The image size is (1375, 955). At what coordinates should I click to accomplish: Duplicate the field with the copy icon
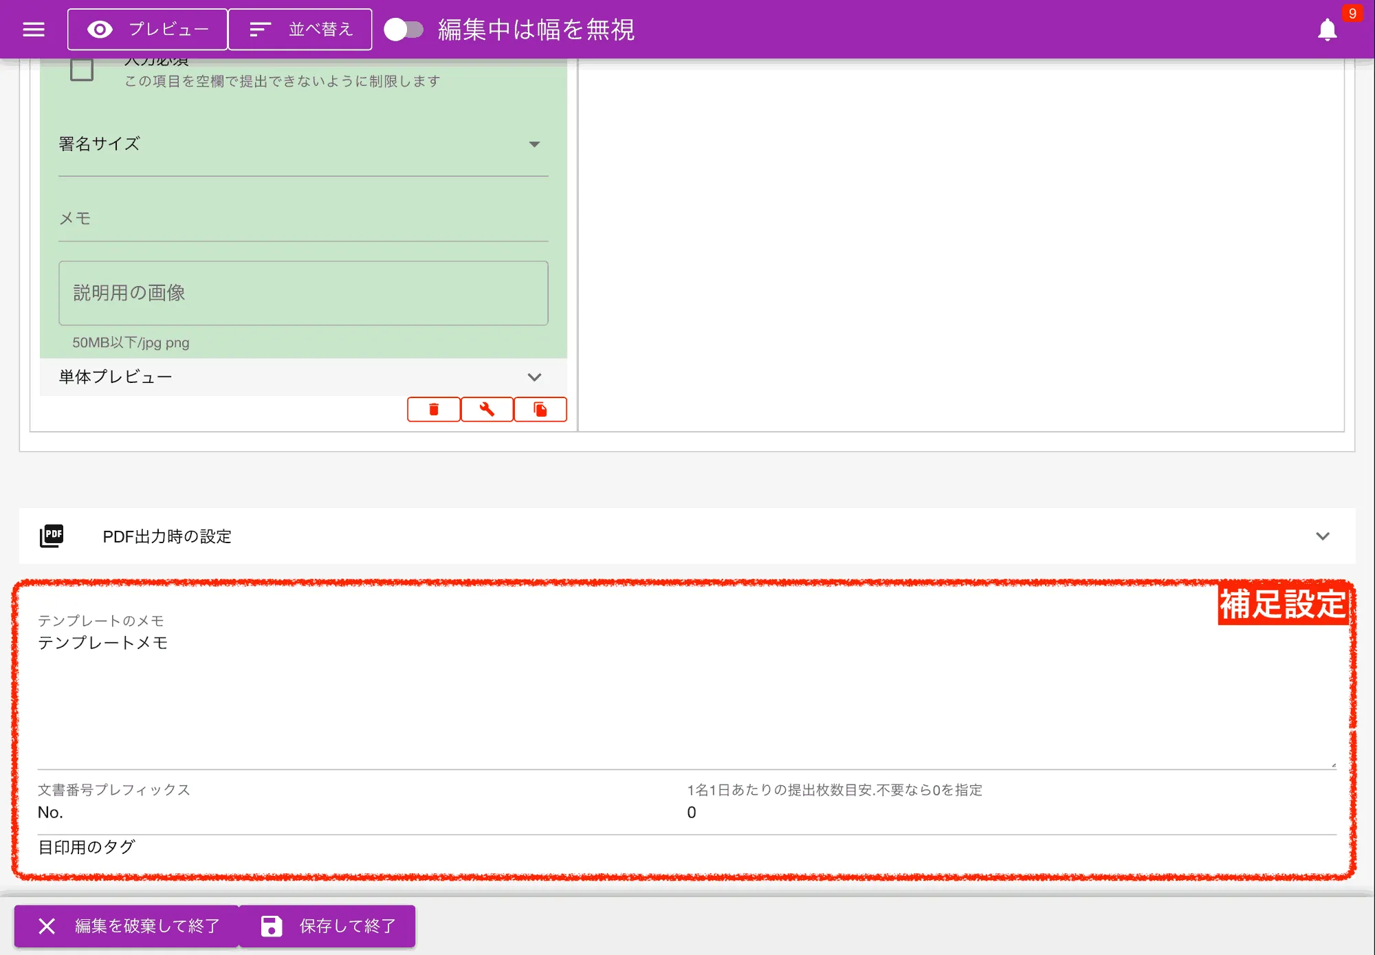tap(540, 410)
